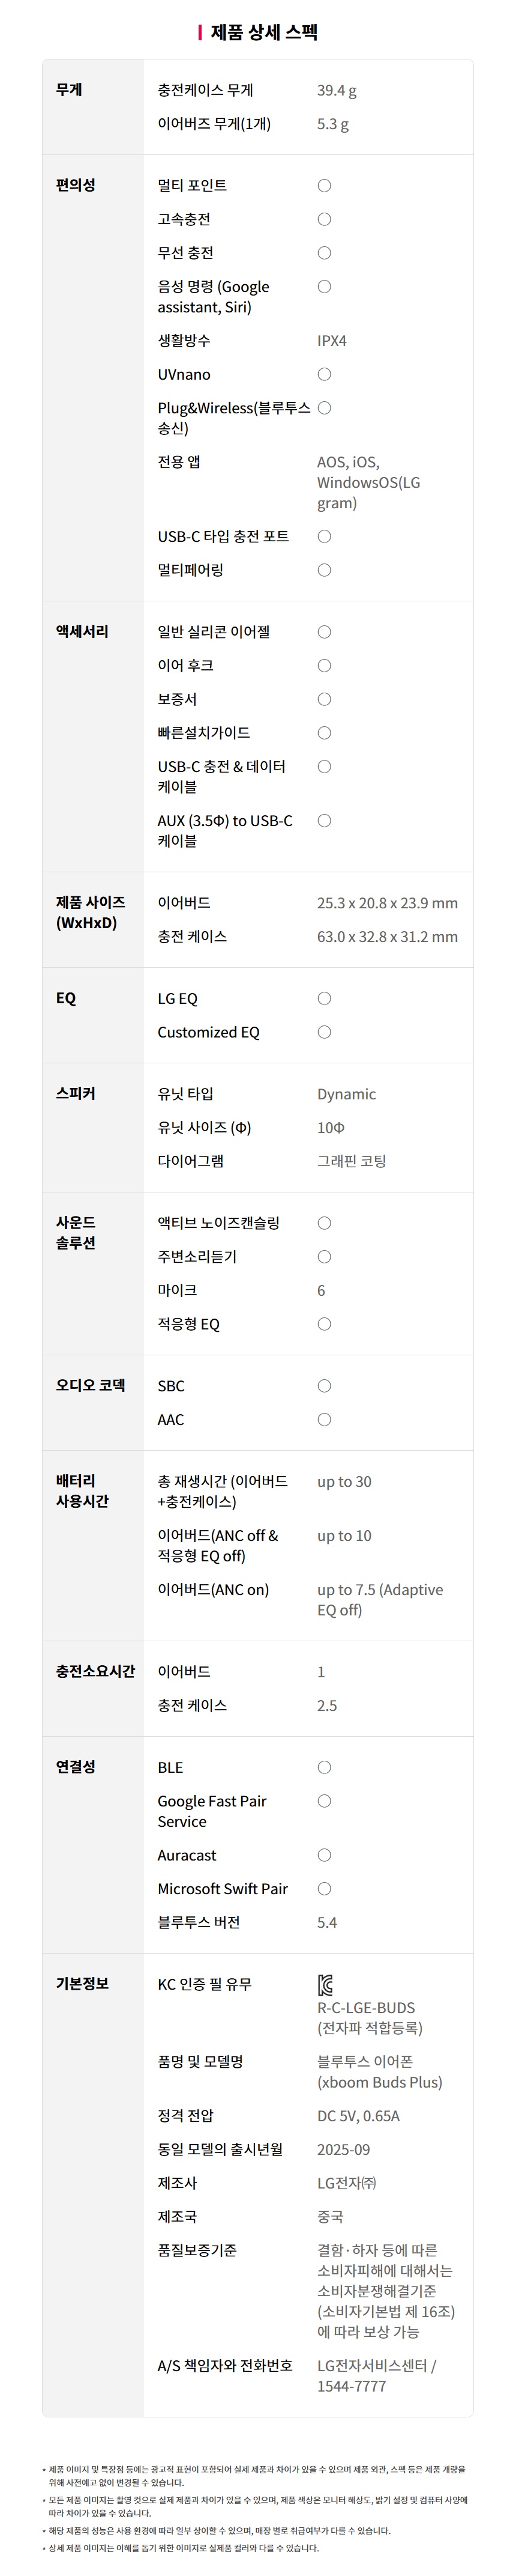The image size is (516, 2576).
Task: Click the circle mark for UVnano
Action: (325, 374)
